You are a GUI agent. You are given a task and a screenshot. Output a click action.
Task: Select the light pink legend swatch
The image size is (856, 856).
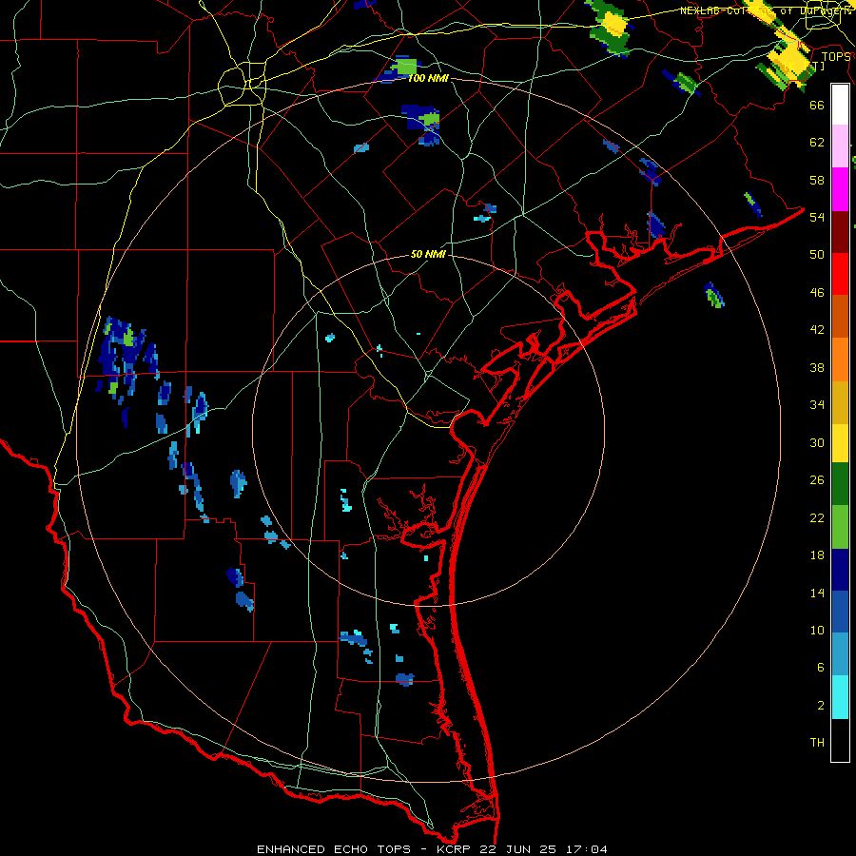(x=840, y=146)
